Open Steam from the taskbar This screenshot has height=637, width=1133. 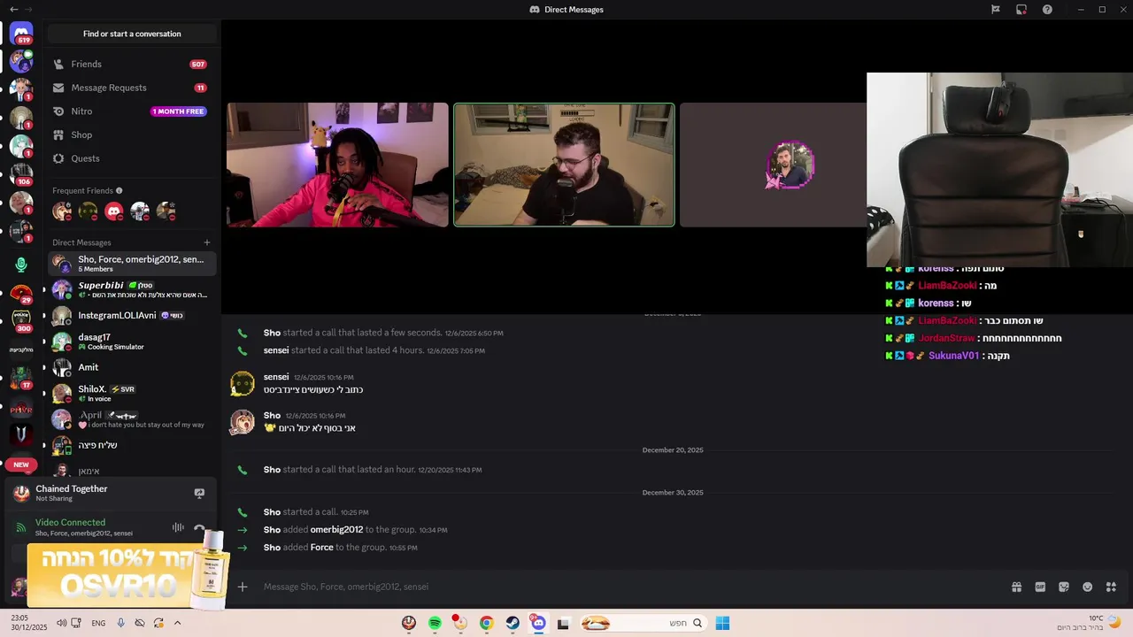coord(513,623)
